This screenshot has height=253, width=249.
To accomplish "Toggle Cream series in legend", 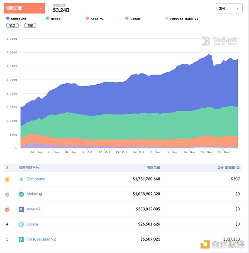I will click(133, 19).
